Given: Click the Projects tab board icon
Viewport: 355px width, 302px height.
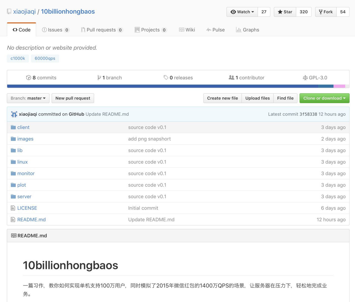Looking at the screenshot, I should point(137,30).
